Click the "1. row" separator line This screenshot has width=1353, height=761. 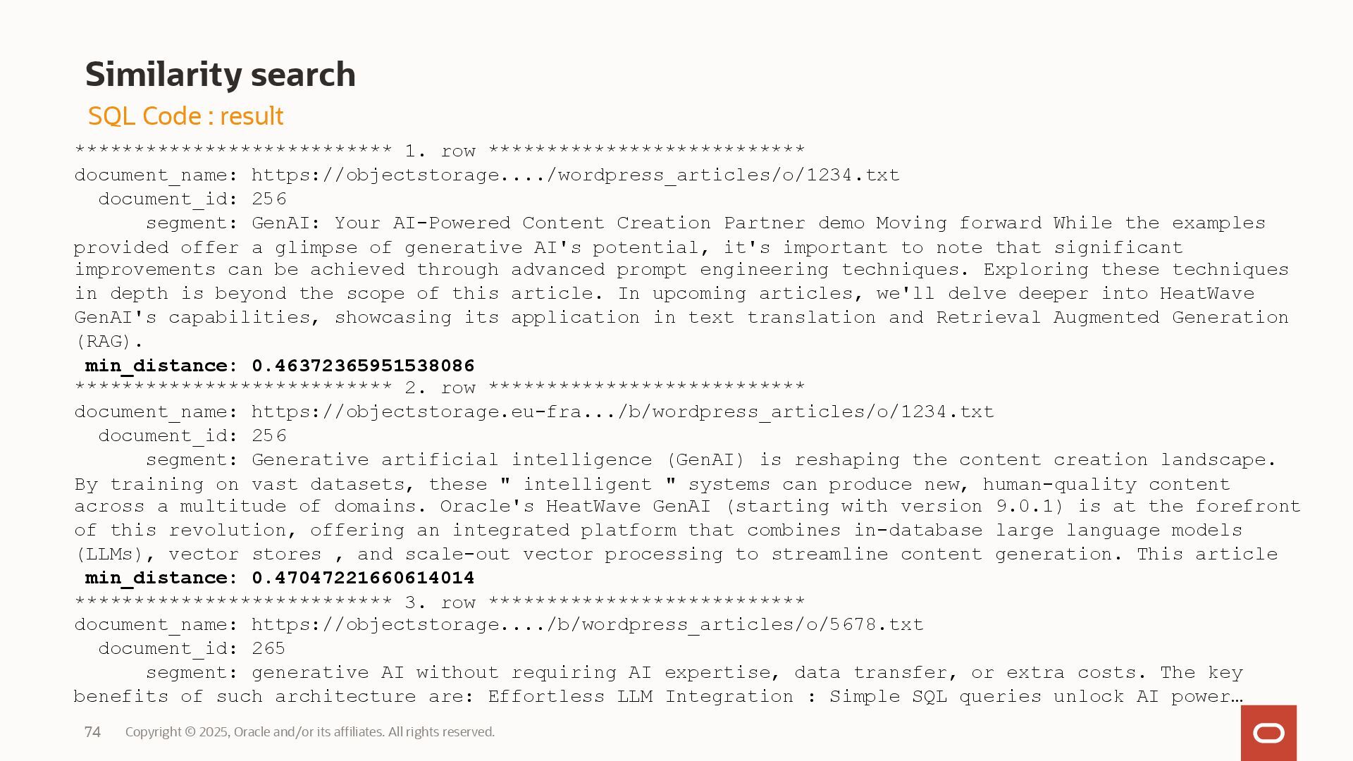coord(440,151)
